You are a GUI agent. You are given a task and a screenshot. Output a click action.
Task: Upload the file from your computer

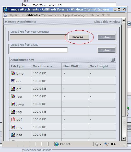click(106, 37)
